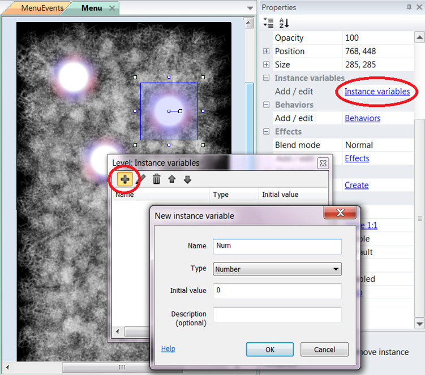Viewport: 425px width, 375px height.
Task: Select the Menu tab
Action: click(92, 8)
